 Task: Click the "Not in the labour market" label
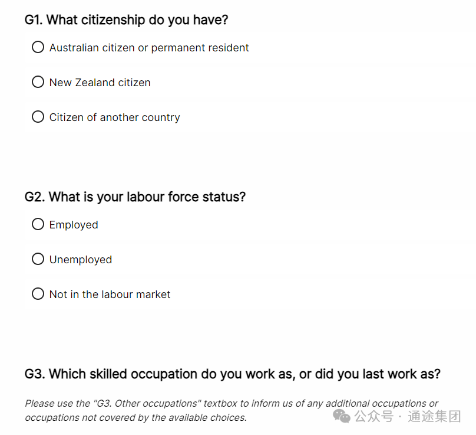coord(110,295)
